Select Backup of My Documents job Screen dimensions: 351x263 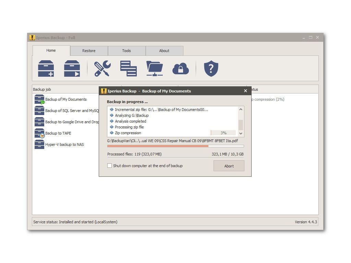coord(66,99)
